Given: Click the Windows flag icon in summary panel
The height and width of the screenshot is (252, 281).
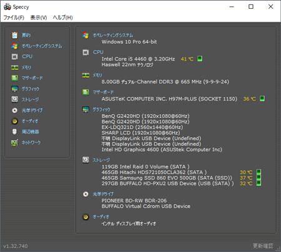Looking at the screenshot, I should 86,35.
